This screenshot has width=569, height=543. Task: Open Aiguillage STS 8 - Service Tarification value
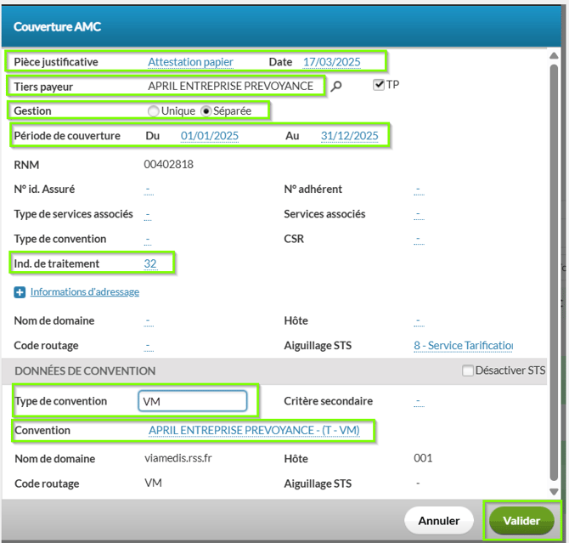point(463,346)
